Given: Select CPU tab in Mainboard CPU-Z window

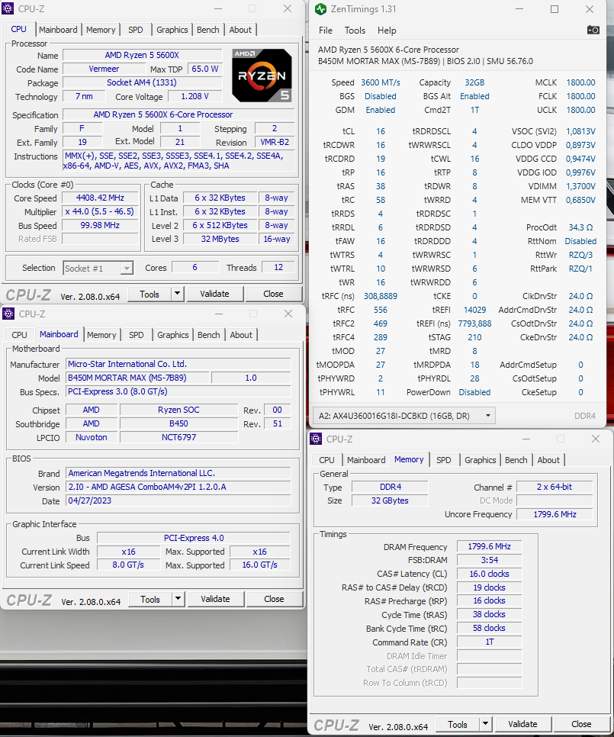Looking at the screenshot, I should coord(19,335).
